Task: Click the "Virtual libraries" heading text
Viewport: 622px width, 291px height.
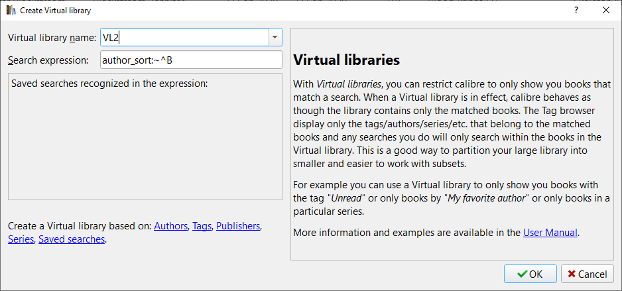Action: (x=346, y=60)
